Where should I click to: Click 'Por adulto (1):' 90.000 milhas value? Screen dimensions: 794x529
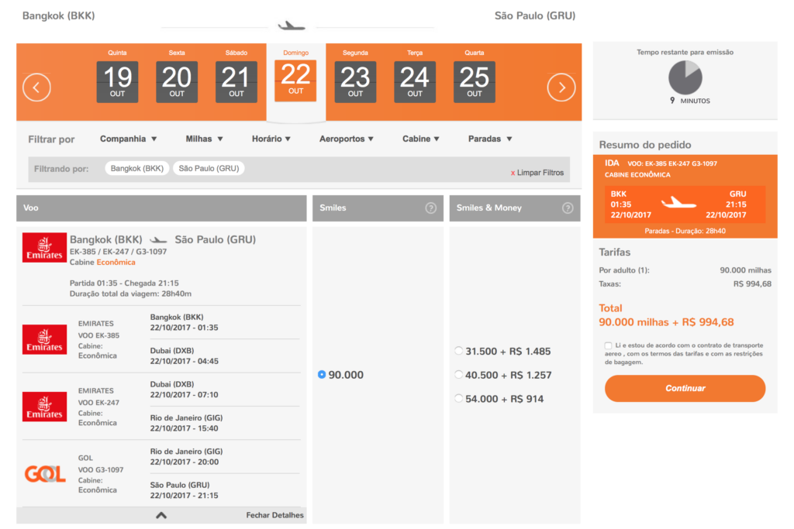(x=745, y=270)
